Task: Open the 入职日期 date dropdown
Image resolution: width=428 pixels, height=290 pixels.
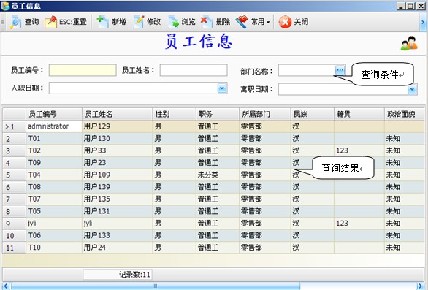Action: [x=222, y=88]
